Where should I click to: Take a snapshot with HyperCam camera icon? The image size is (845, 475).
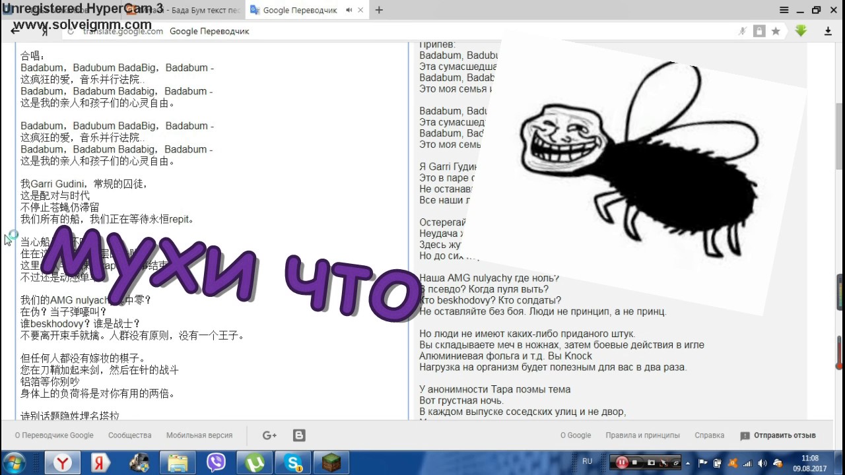point(651,462)
